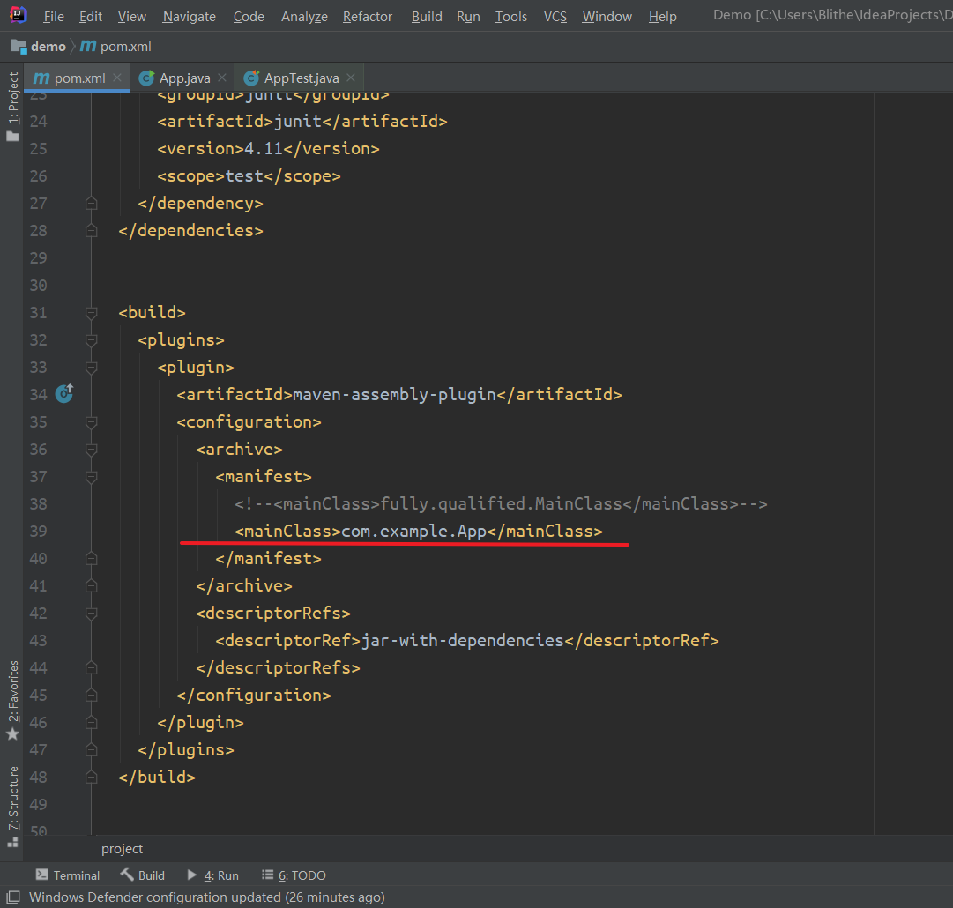Click the jar-with-dependencies descriptorRef text

pyautogui.click(x=463, y=641)
